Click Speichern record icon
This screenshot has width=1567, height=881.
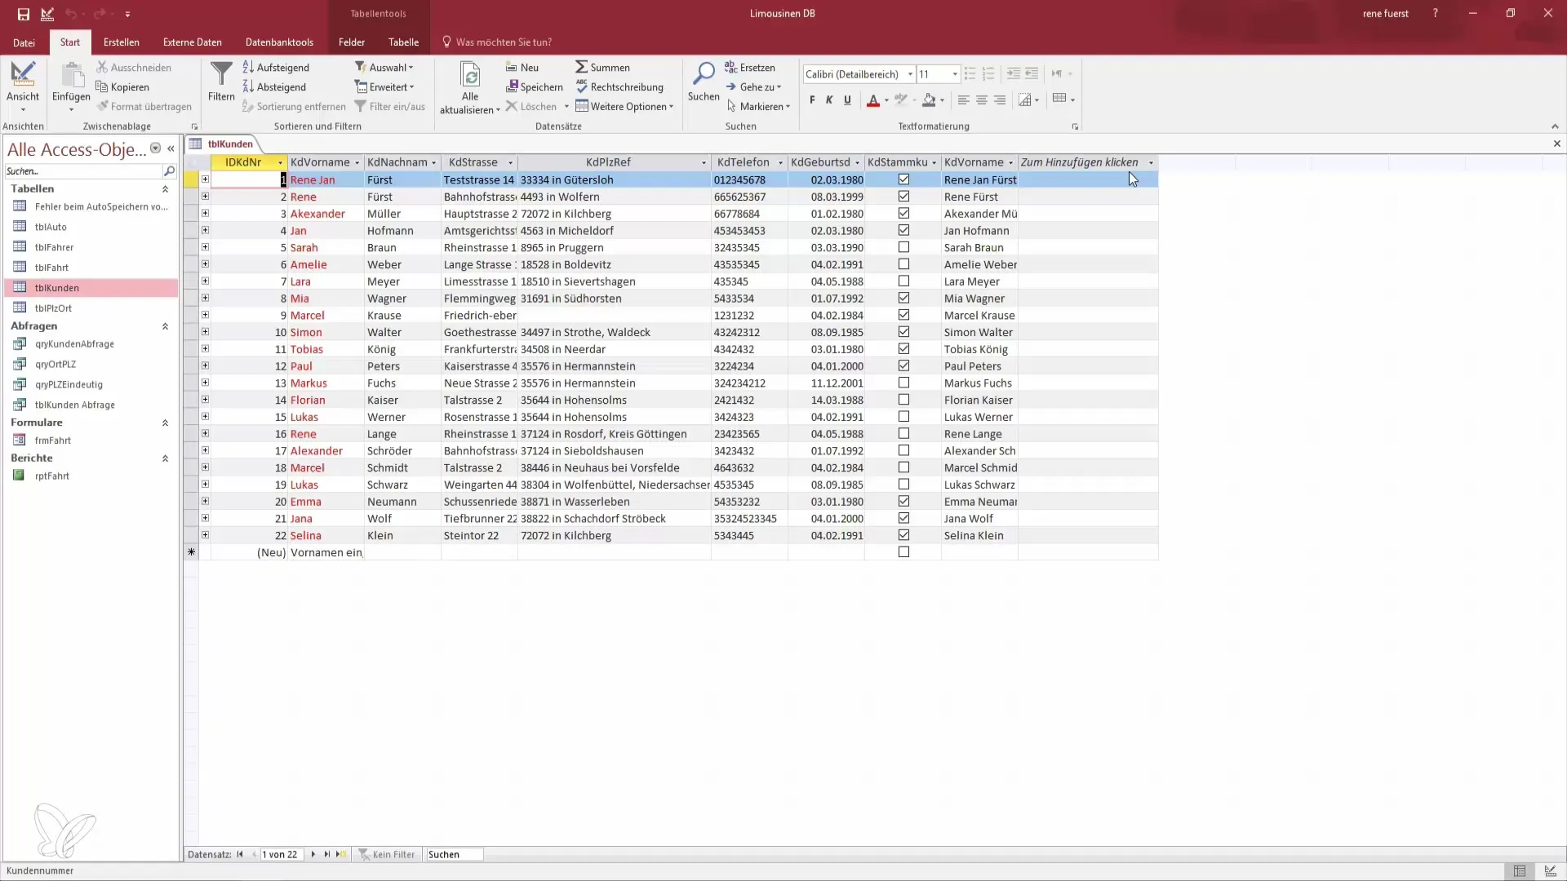coord(512,87)
